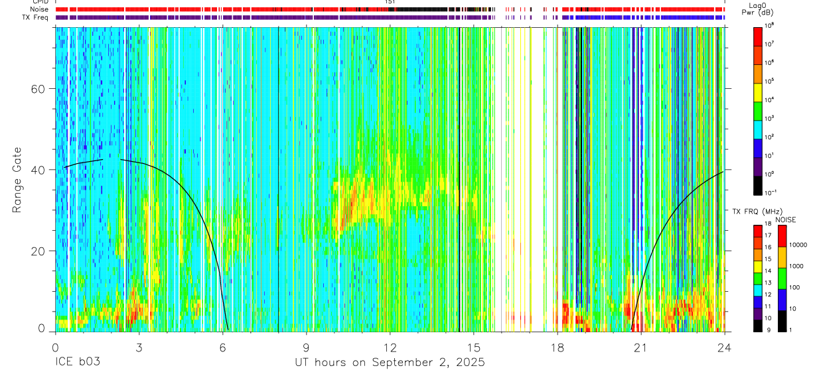Pick the black bottom segment of the TX FRQ colorbar
The image size is (815, 376).
point(758,325)
